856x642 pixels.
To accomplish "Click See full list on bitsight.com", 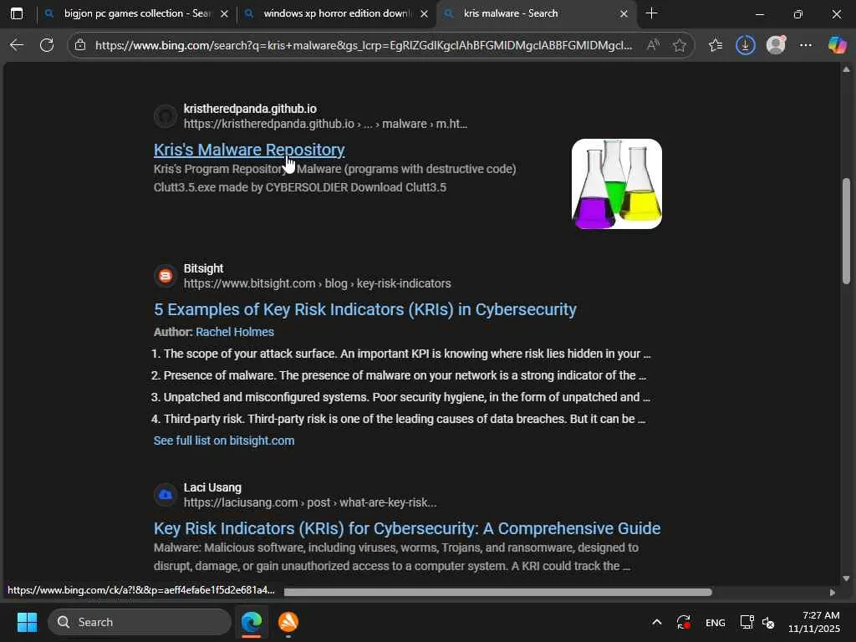I will (x=224, y=441).
